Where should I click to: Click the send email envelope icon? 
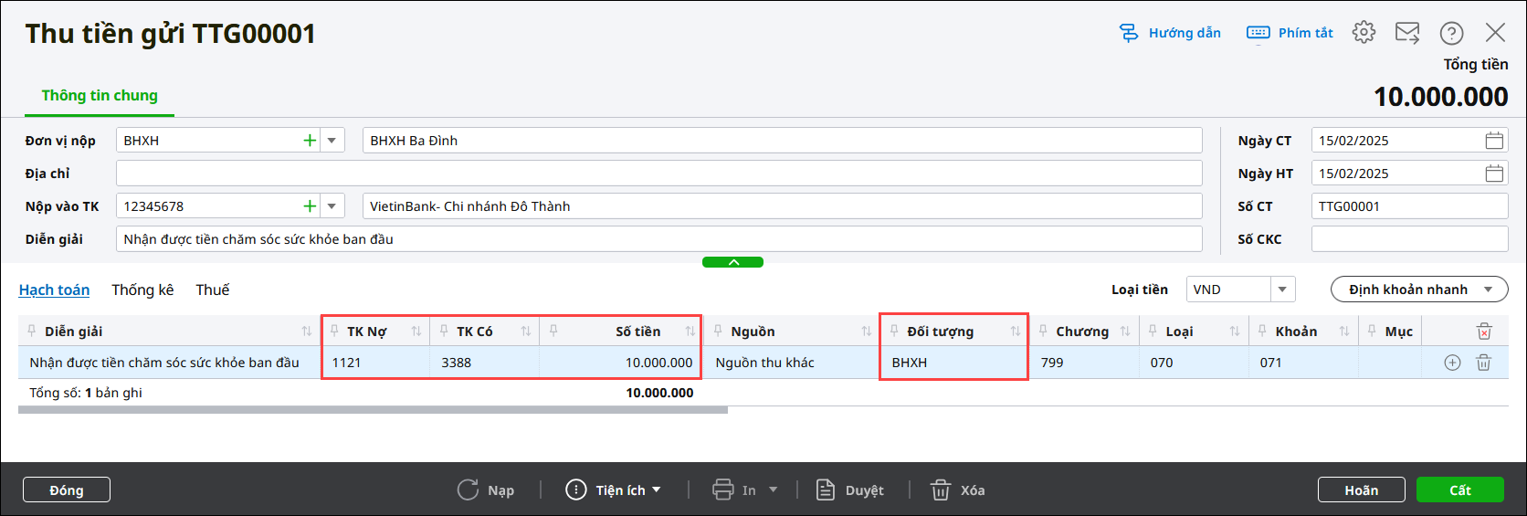pyautogui.click(x=1407, y=33)
